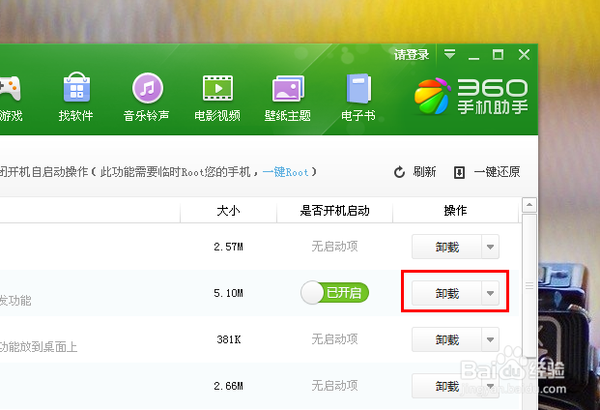The image size is (600, 410).
Task: Maximize the 360手机助手 window
Action: tap(498, 55)
